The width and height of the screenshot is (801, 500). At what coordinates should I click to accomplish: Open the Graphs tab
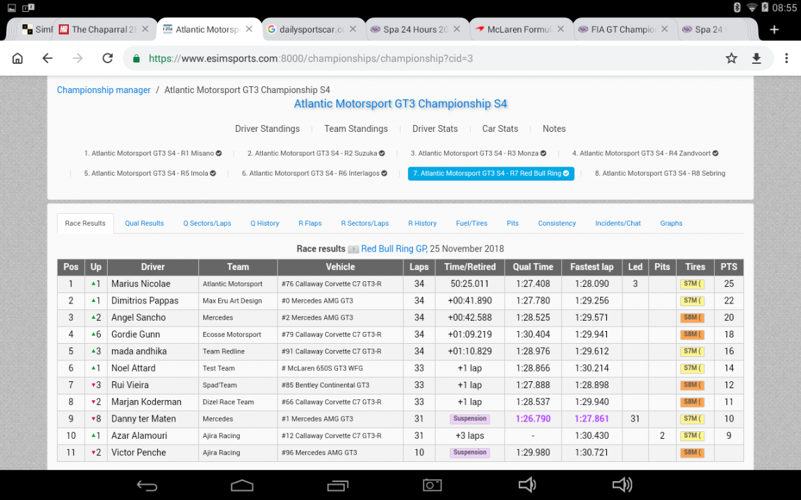tap(671, 224)
